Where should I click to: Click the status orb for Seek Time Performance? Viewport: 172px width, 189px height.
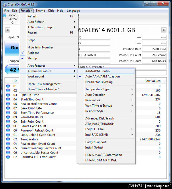coord(8,113)
